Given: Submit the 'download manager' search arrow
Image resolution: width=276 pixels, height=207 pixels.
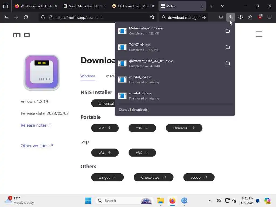Looking at the screenshot, I should [204, 18].
